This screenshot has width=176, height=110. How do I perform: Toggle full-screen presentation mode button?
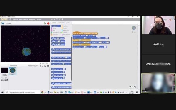pyautogui.click(x=3, y=23)
